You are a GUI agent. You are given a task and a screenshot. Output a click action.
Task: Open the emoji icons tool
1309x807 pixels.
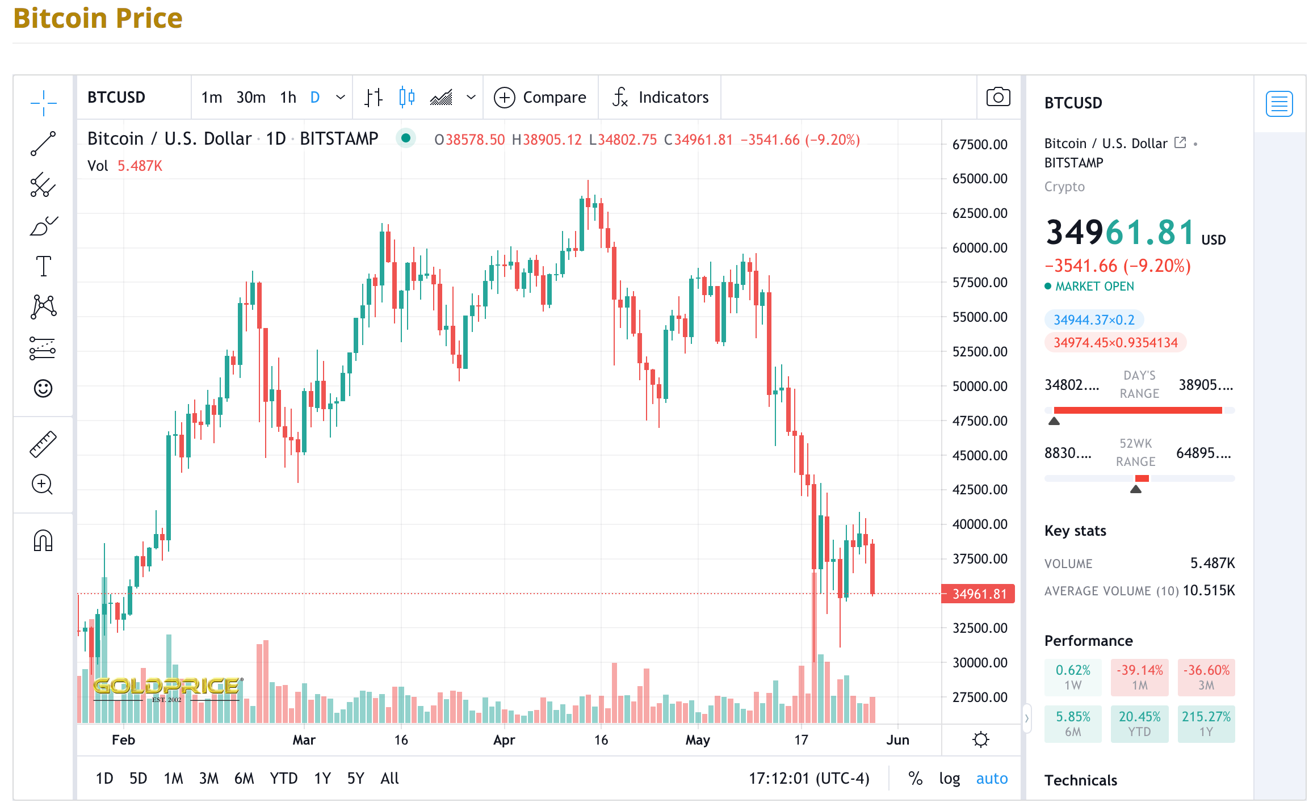pyautogui.click(x=43, y=388)
